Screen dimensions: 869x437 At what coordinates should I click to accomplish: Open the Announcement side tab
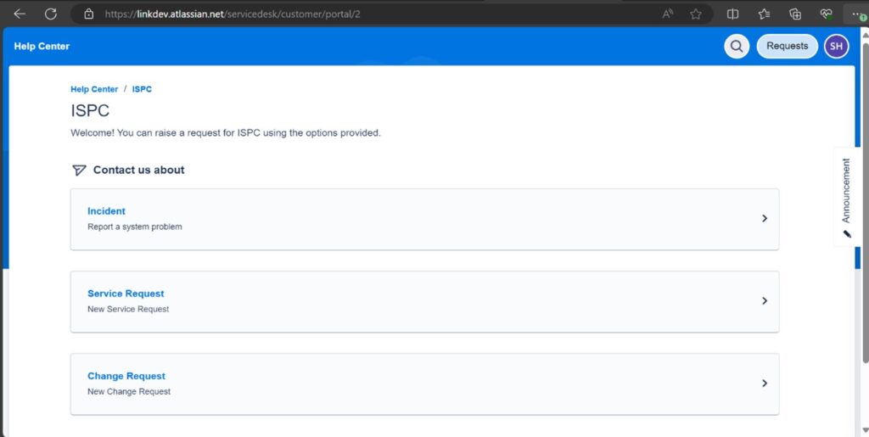pyautogui.click(x=846, y=197)
